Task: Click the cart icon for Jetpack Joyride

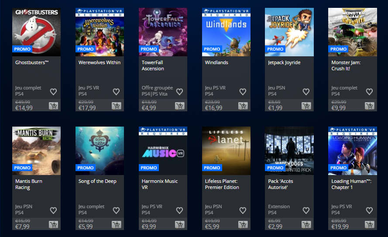Action: tap(306, 106)
